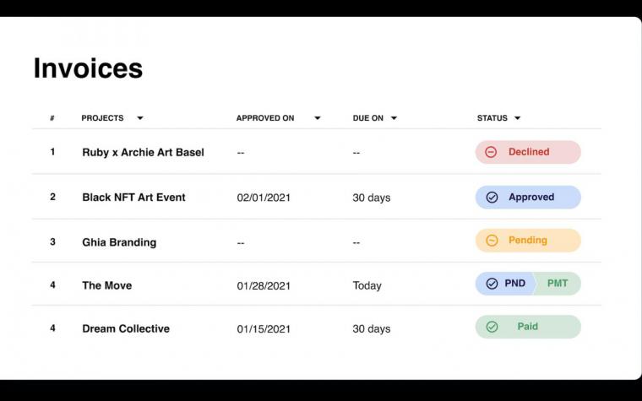
Task: Click the Approved checkmark circle icon
Action: coord(492,198)
